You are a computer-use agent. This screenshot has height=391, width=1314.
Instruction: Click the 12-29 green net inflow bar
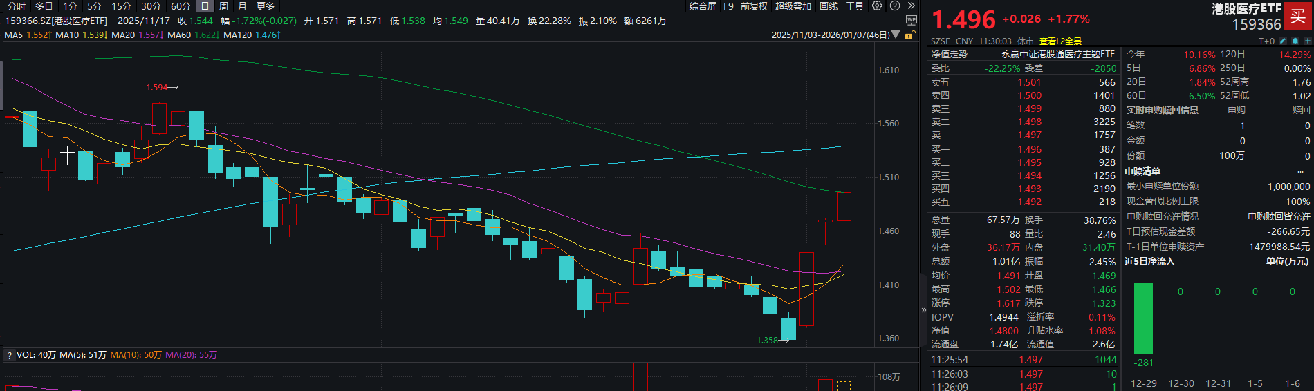[1143, 318]
